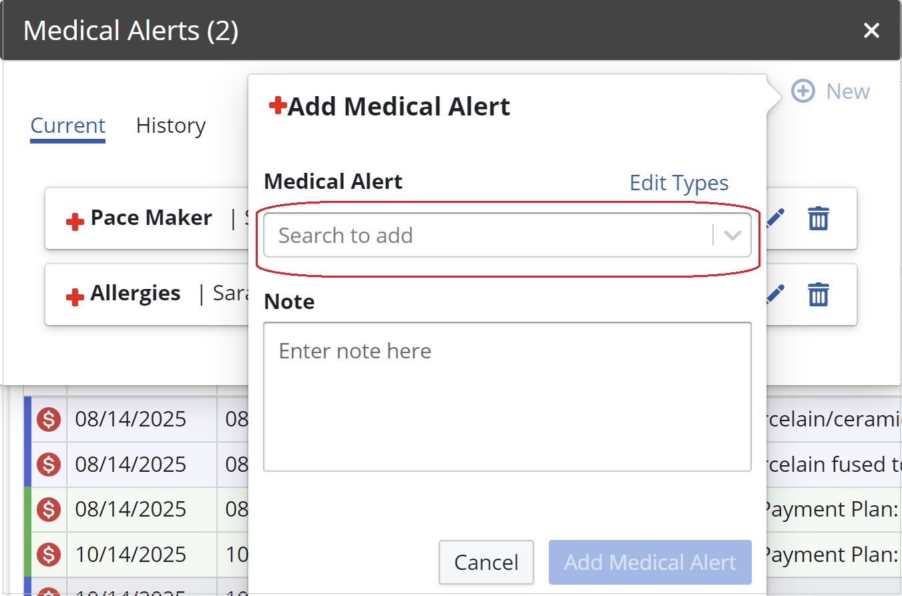This screenshot has width=902, height=596.
Task: Expand the medical alert type selector
Action: click(x=732, y=236)
